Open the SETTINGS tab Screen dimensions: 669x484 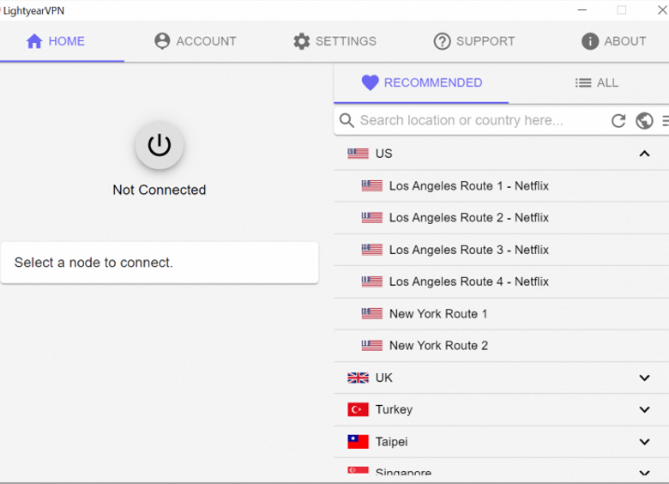[334, 41]
